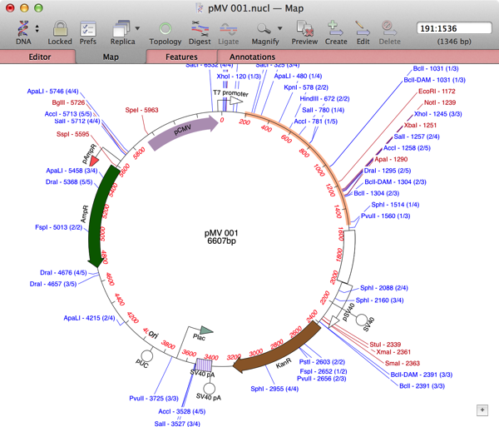The height and width of the screenshot is (427, 499).
Task: Click the Replica windows icon
Action: pyautogui.click(x=121, y=28)
